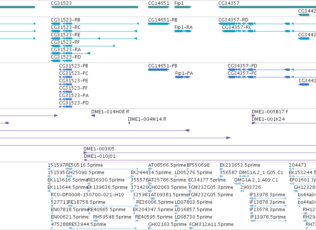
Task: Click EST IP13878.3prime label
Action: point(267,202)
